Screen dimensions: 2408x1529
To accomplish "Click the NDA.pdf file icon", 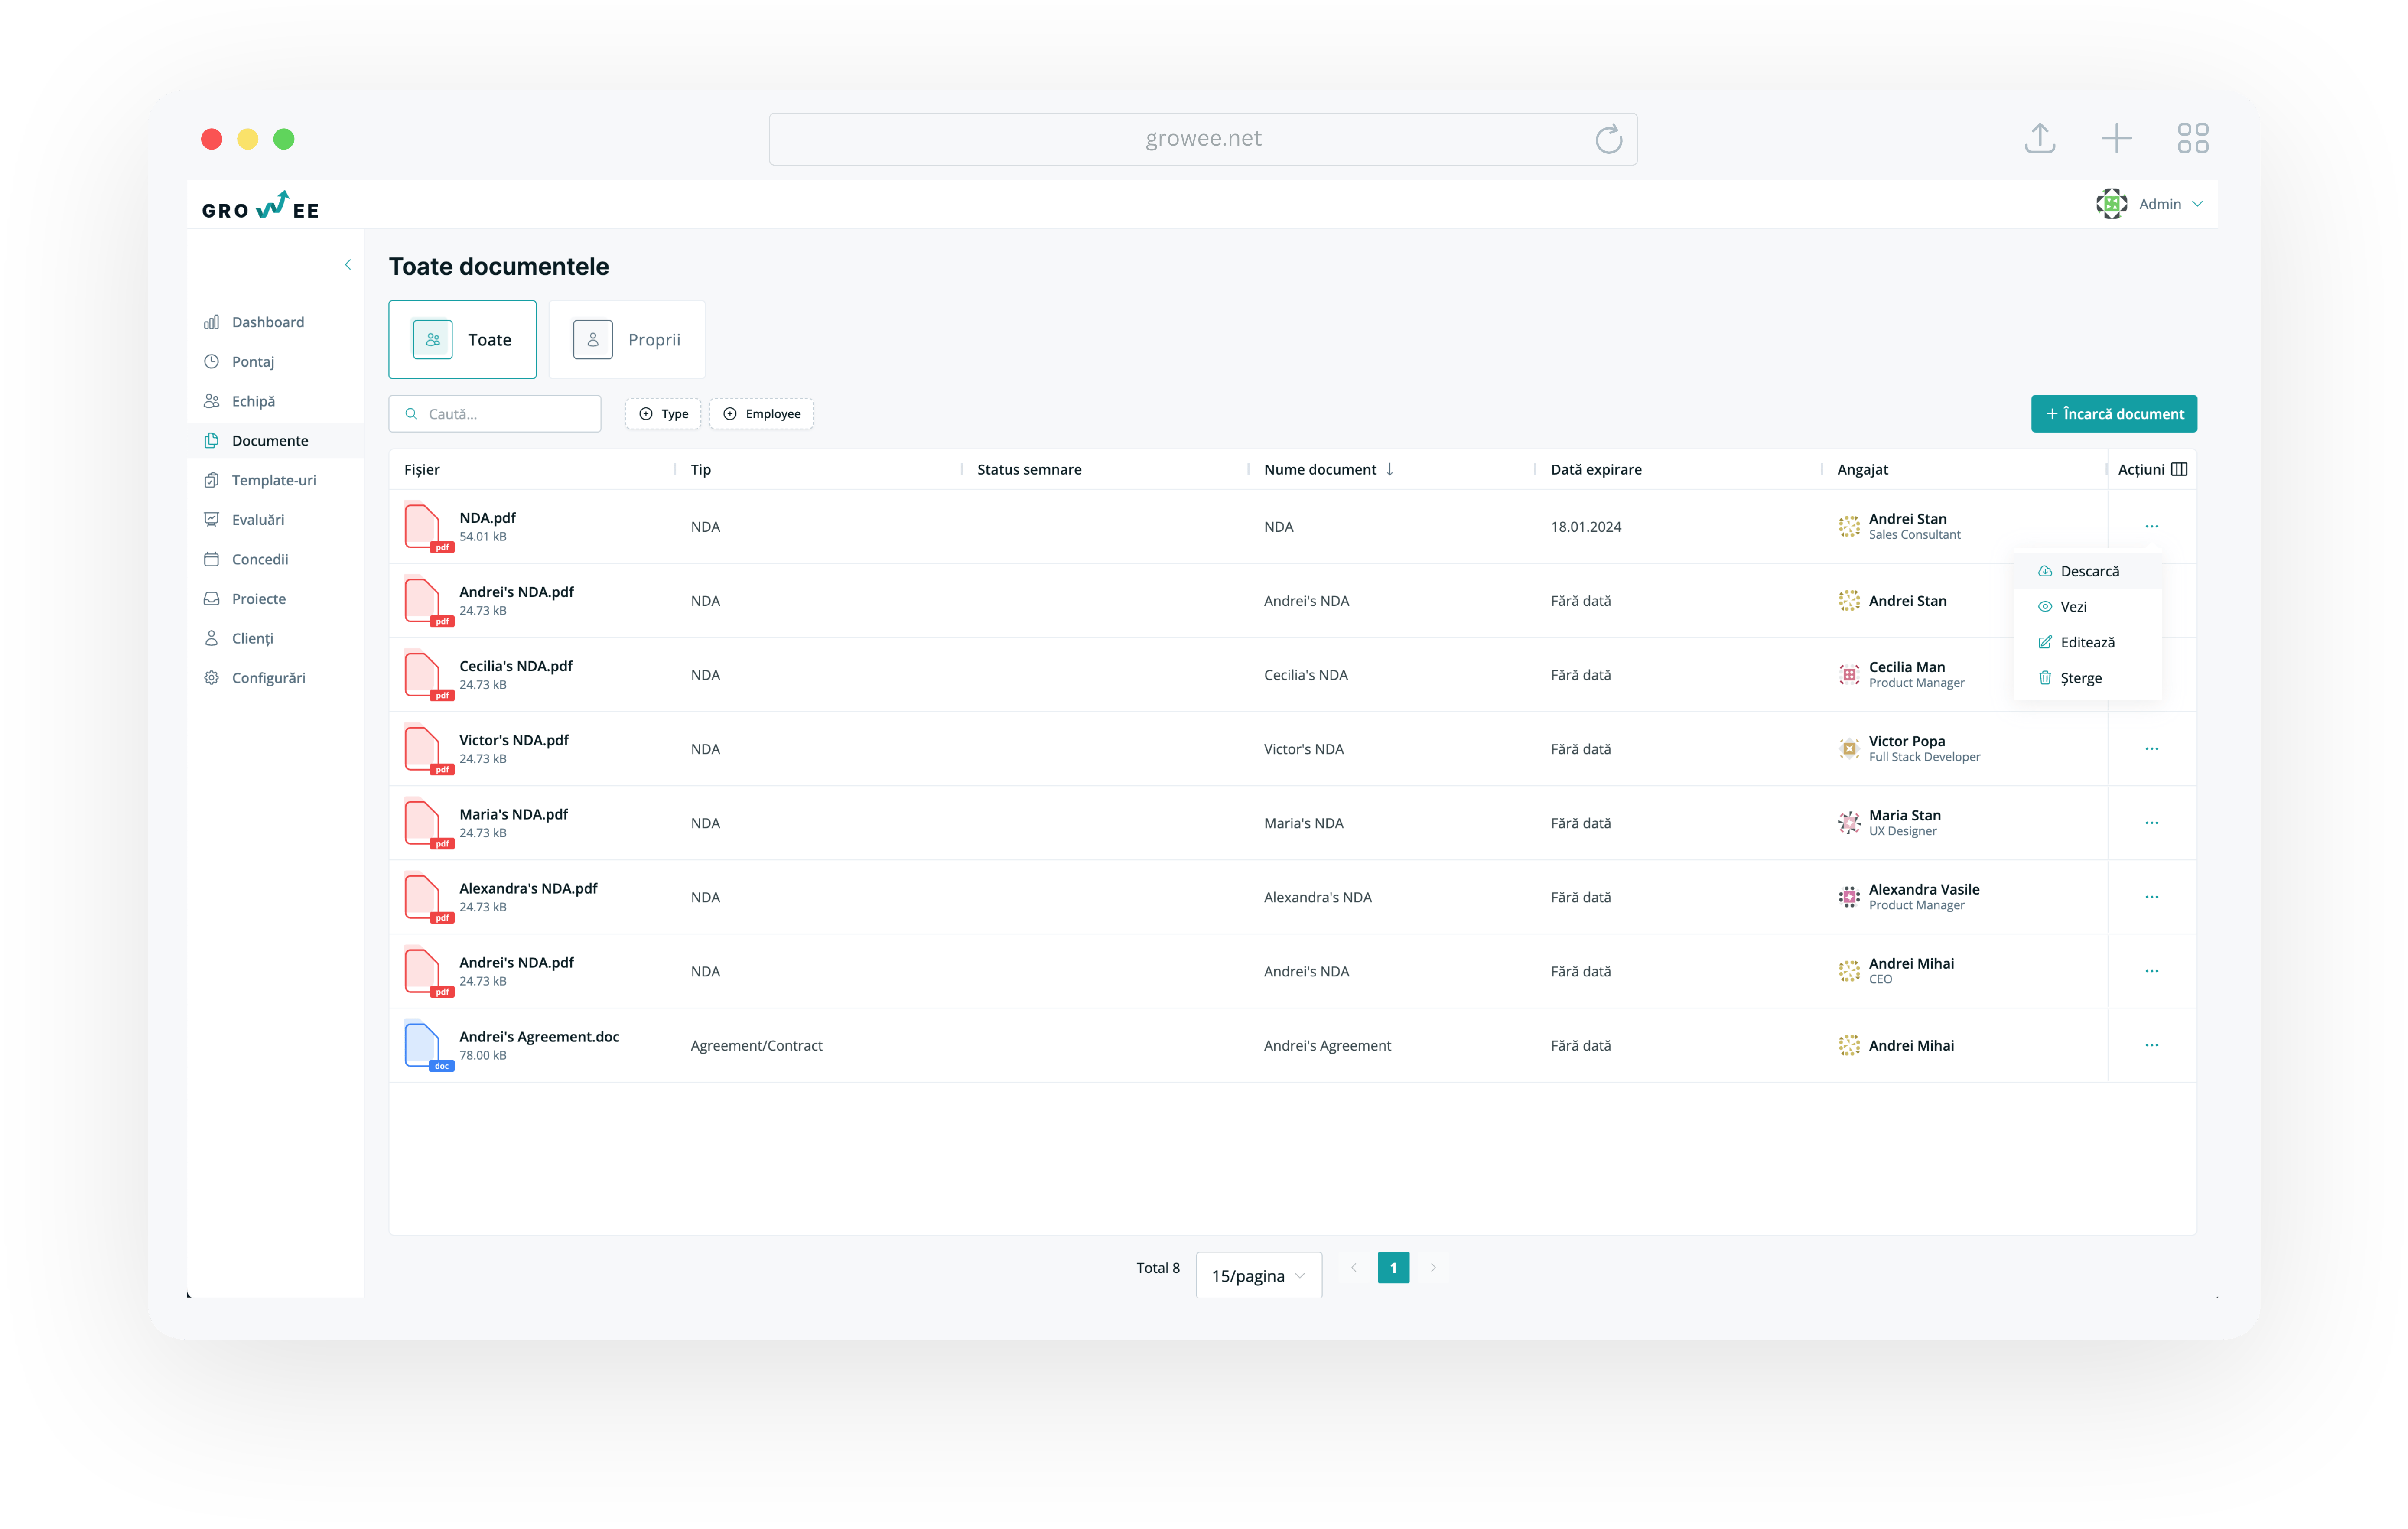I will click(x=428, y=527).
